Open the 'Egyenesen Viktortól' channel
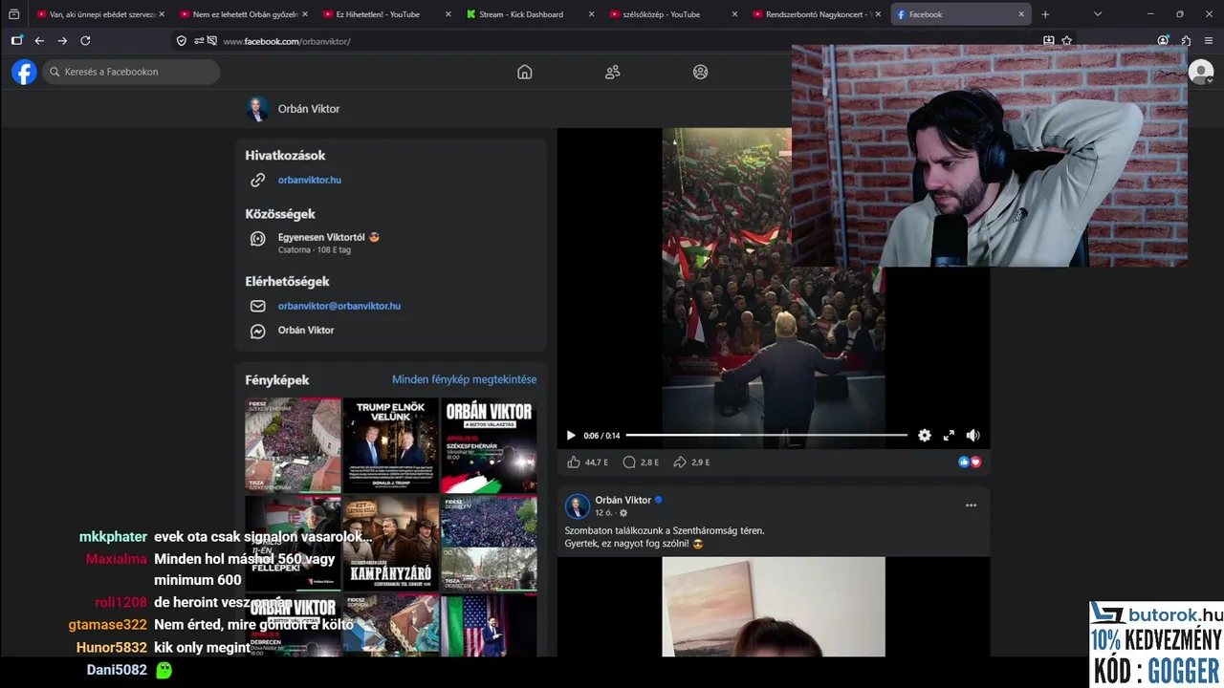Viewport: 1224px width, 688px height. (x=328, y=237)
